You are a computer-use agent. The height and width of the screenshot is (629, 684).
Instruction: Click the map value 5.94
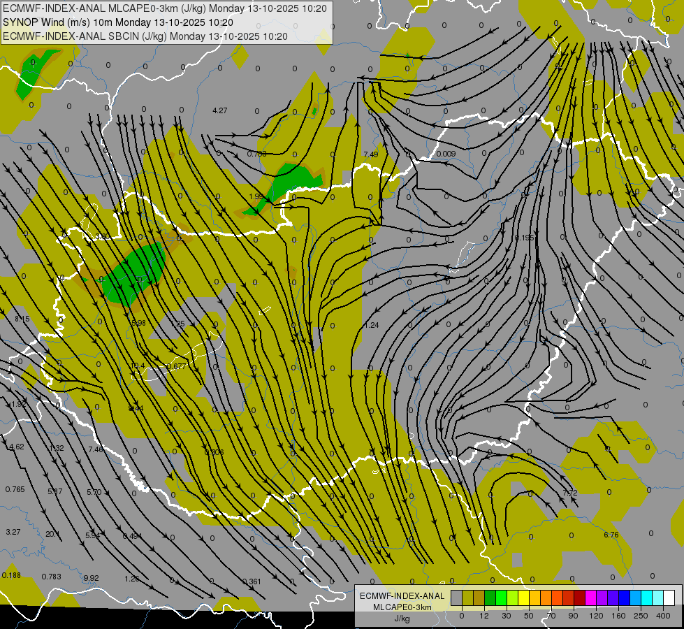pos(93,535)
